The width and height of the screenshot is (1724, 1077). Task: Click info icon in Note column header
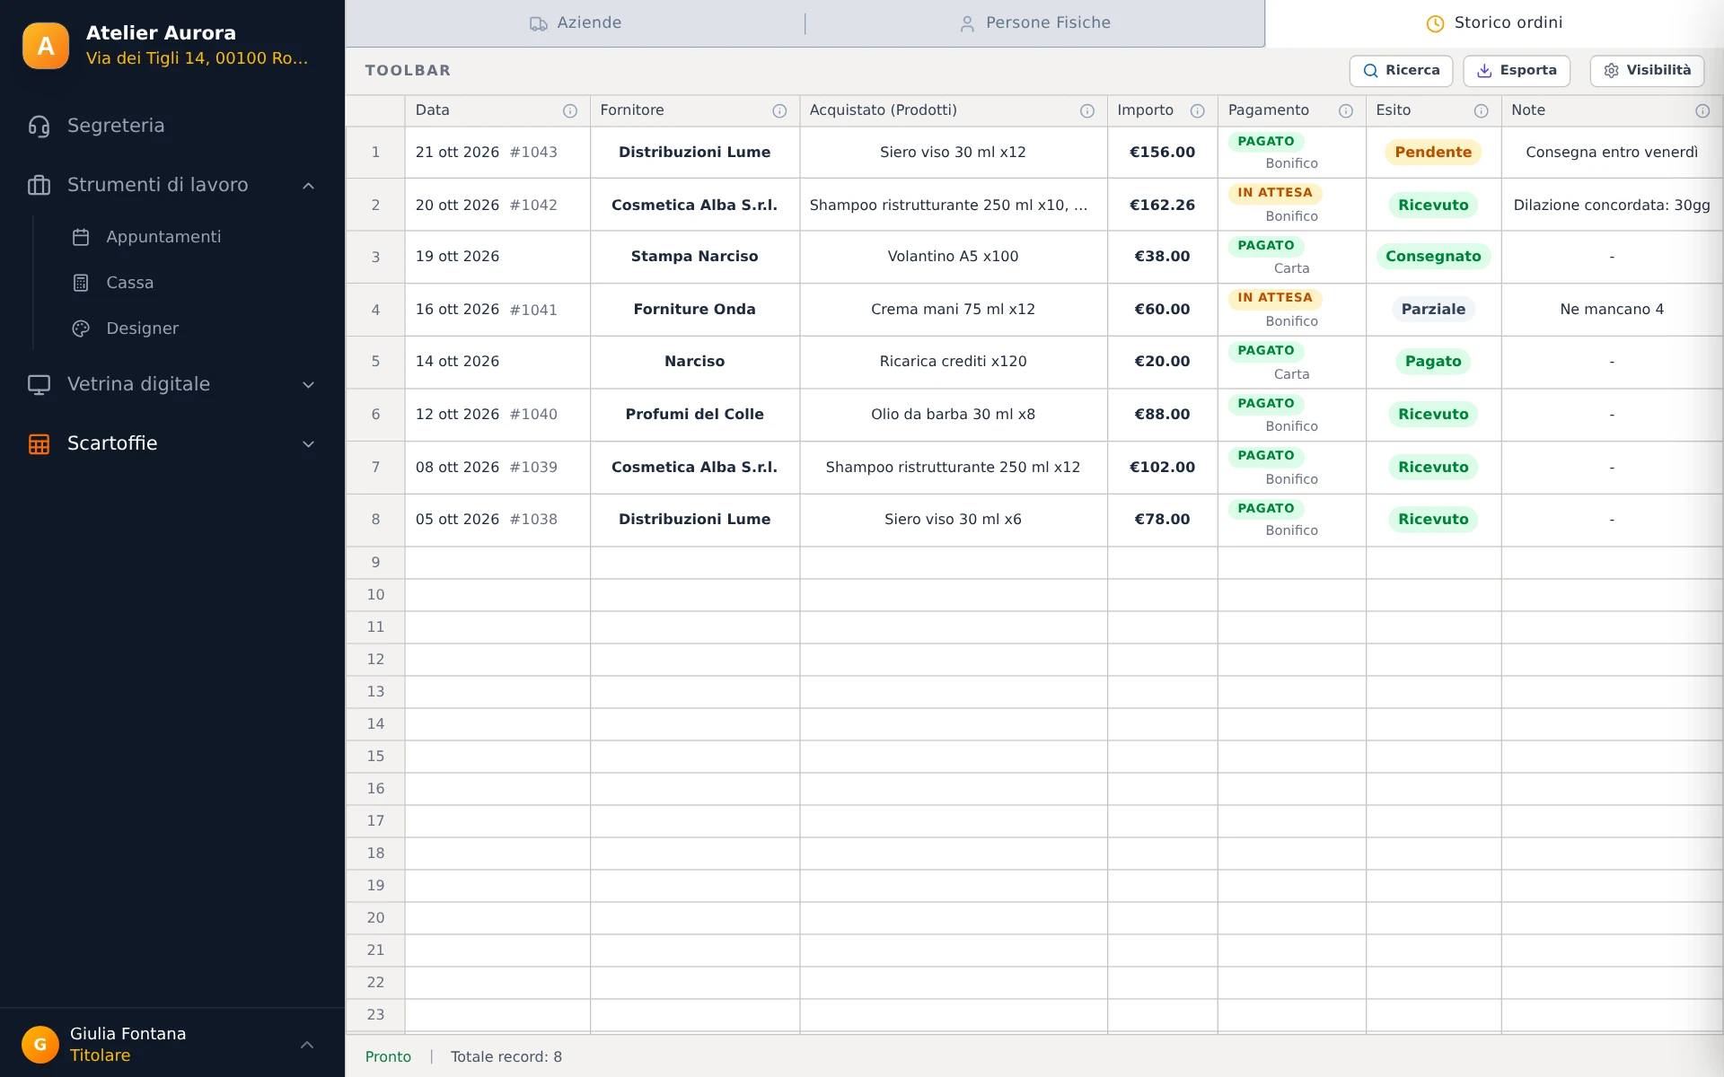coord(1702,111)
